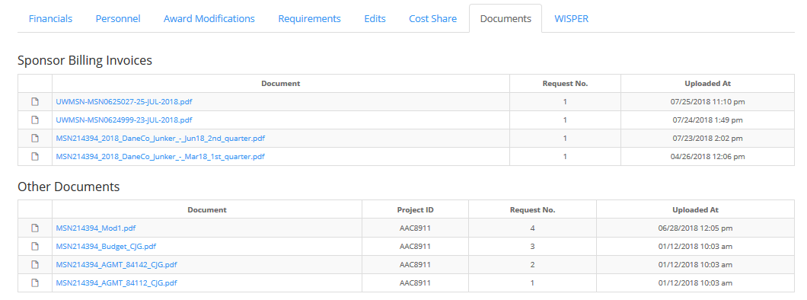
Task: Click file icon beside UWMSN-MSN0625027-25-JUL-2018.pdf
Action: point(35,102)
